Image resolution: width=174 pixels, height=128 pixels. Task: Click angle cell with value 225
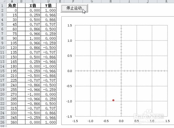12,80
